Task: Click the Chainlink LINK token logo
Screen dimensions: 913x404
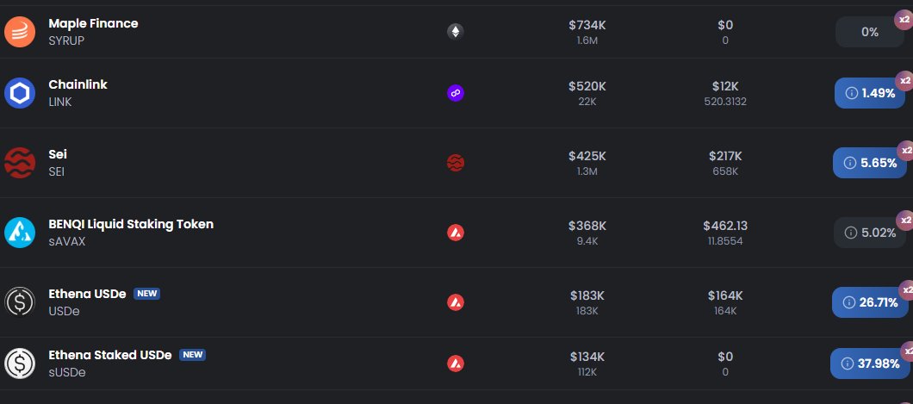Action: [x=20, y=93]
